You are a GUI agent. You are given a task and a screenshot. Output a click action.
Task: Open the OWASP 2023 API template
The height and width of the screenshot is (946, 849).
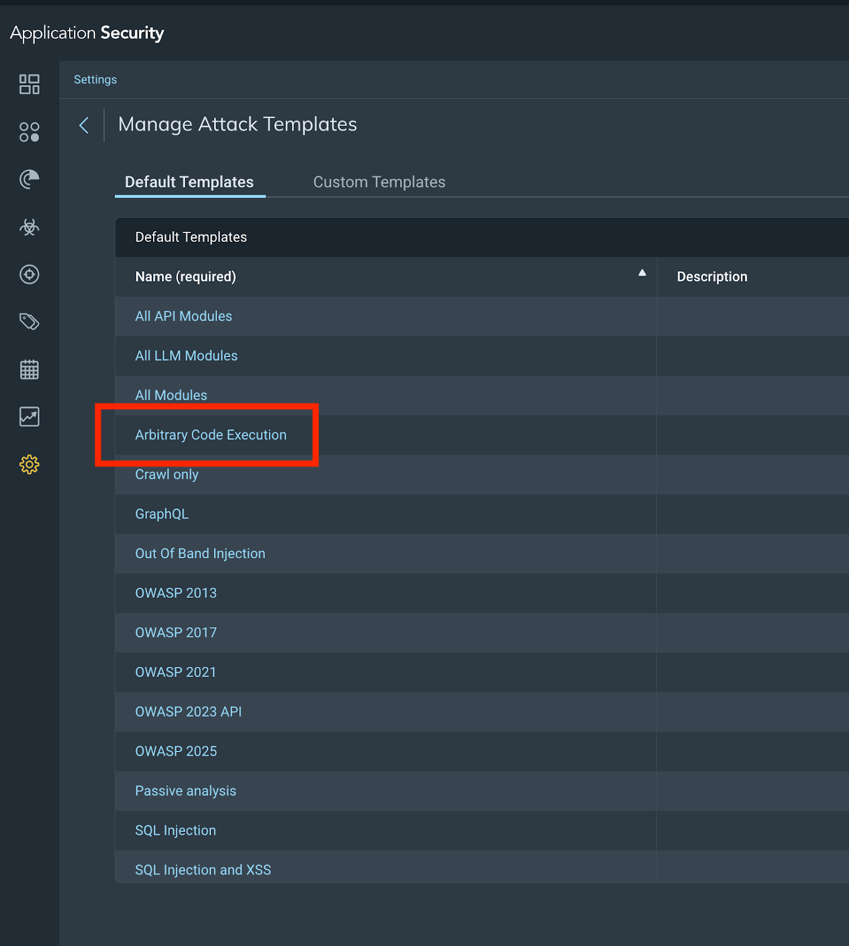click(x=188, y=712)
